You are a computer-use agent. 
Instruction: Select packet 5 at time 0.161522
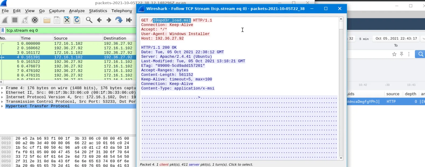[x=68, y=62]
